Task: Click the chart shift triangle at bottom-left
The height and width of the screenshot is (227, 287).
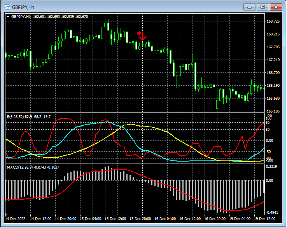Action: pyautogui.click(x=7, y=215)
